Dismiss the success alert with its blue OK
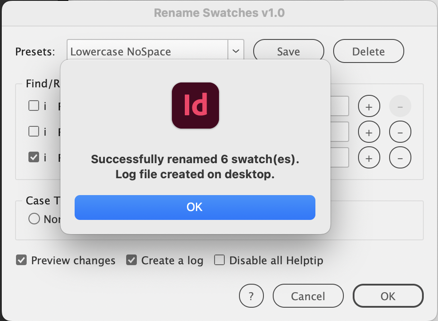The width and height of the screenshot is (438, 321). click(195, 207)
